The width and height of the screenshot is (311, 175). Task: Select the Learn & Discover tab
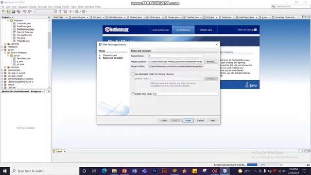point(160,30)
